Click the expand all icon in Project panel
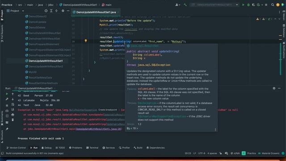This screenshot has height=161, width=286. [x=51, y=11]
